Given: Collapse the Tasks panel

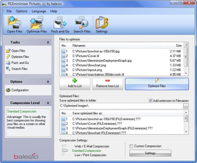Looking at the screenshot, I should click(x=48, y=43).
